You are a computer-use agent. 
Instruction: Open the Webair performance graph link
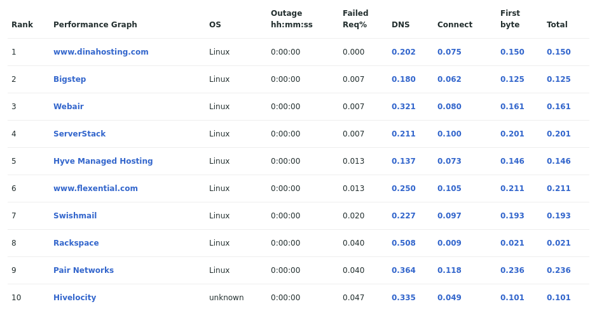point(69,107)
